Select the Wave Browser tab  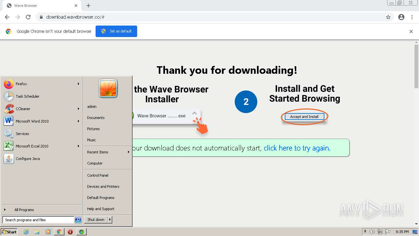pyautogui.click(x=42, y=6)
